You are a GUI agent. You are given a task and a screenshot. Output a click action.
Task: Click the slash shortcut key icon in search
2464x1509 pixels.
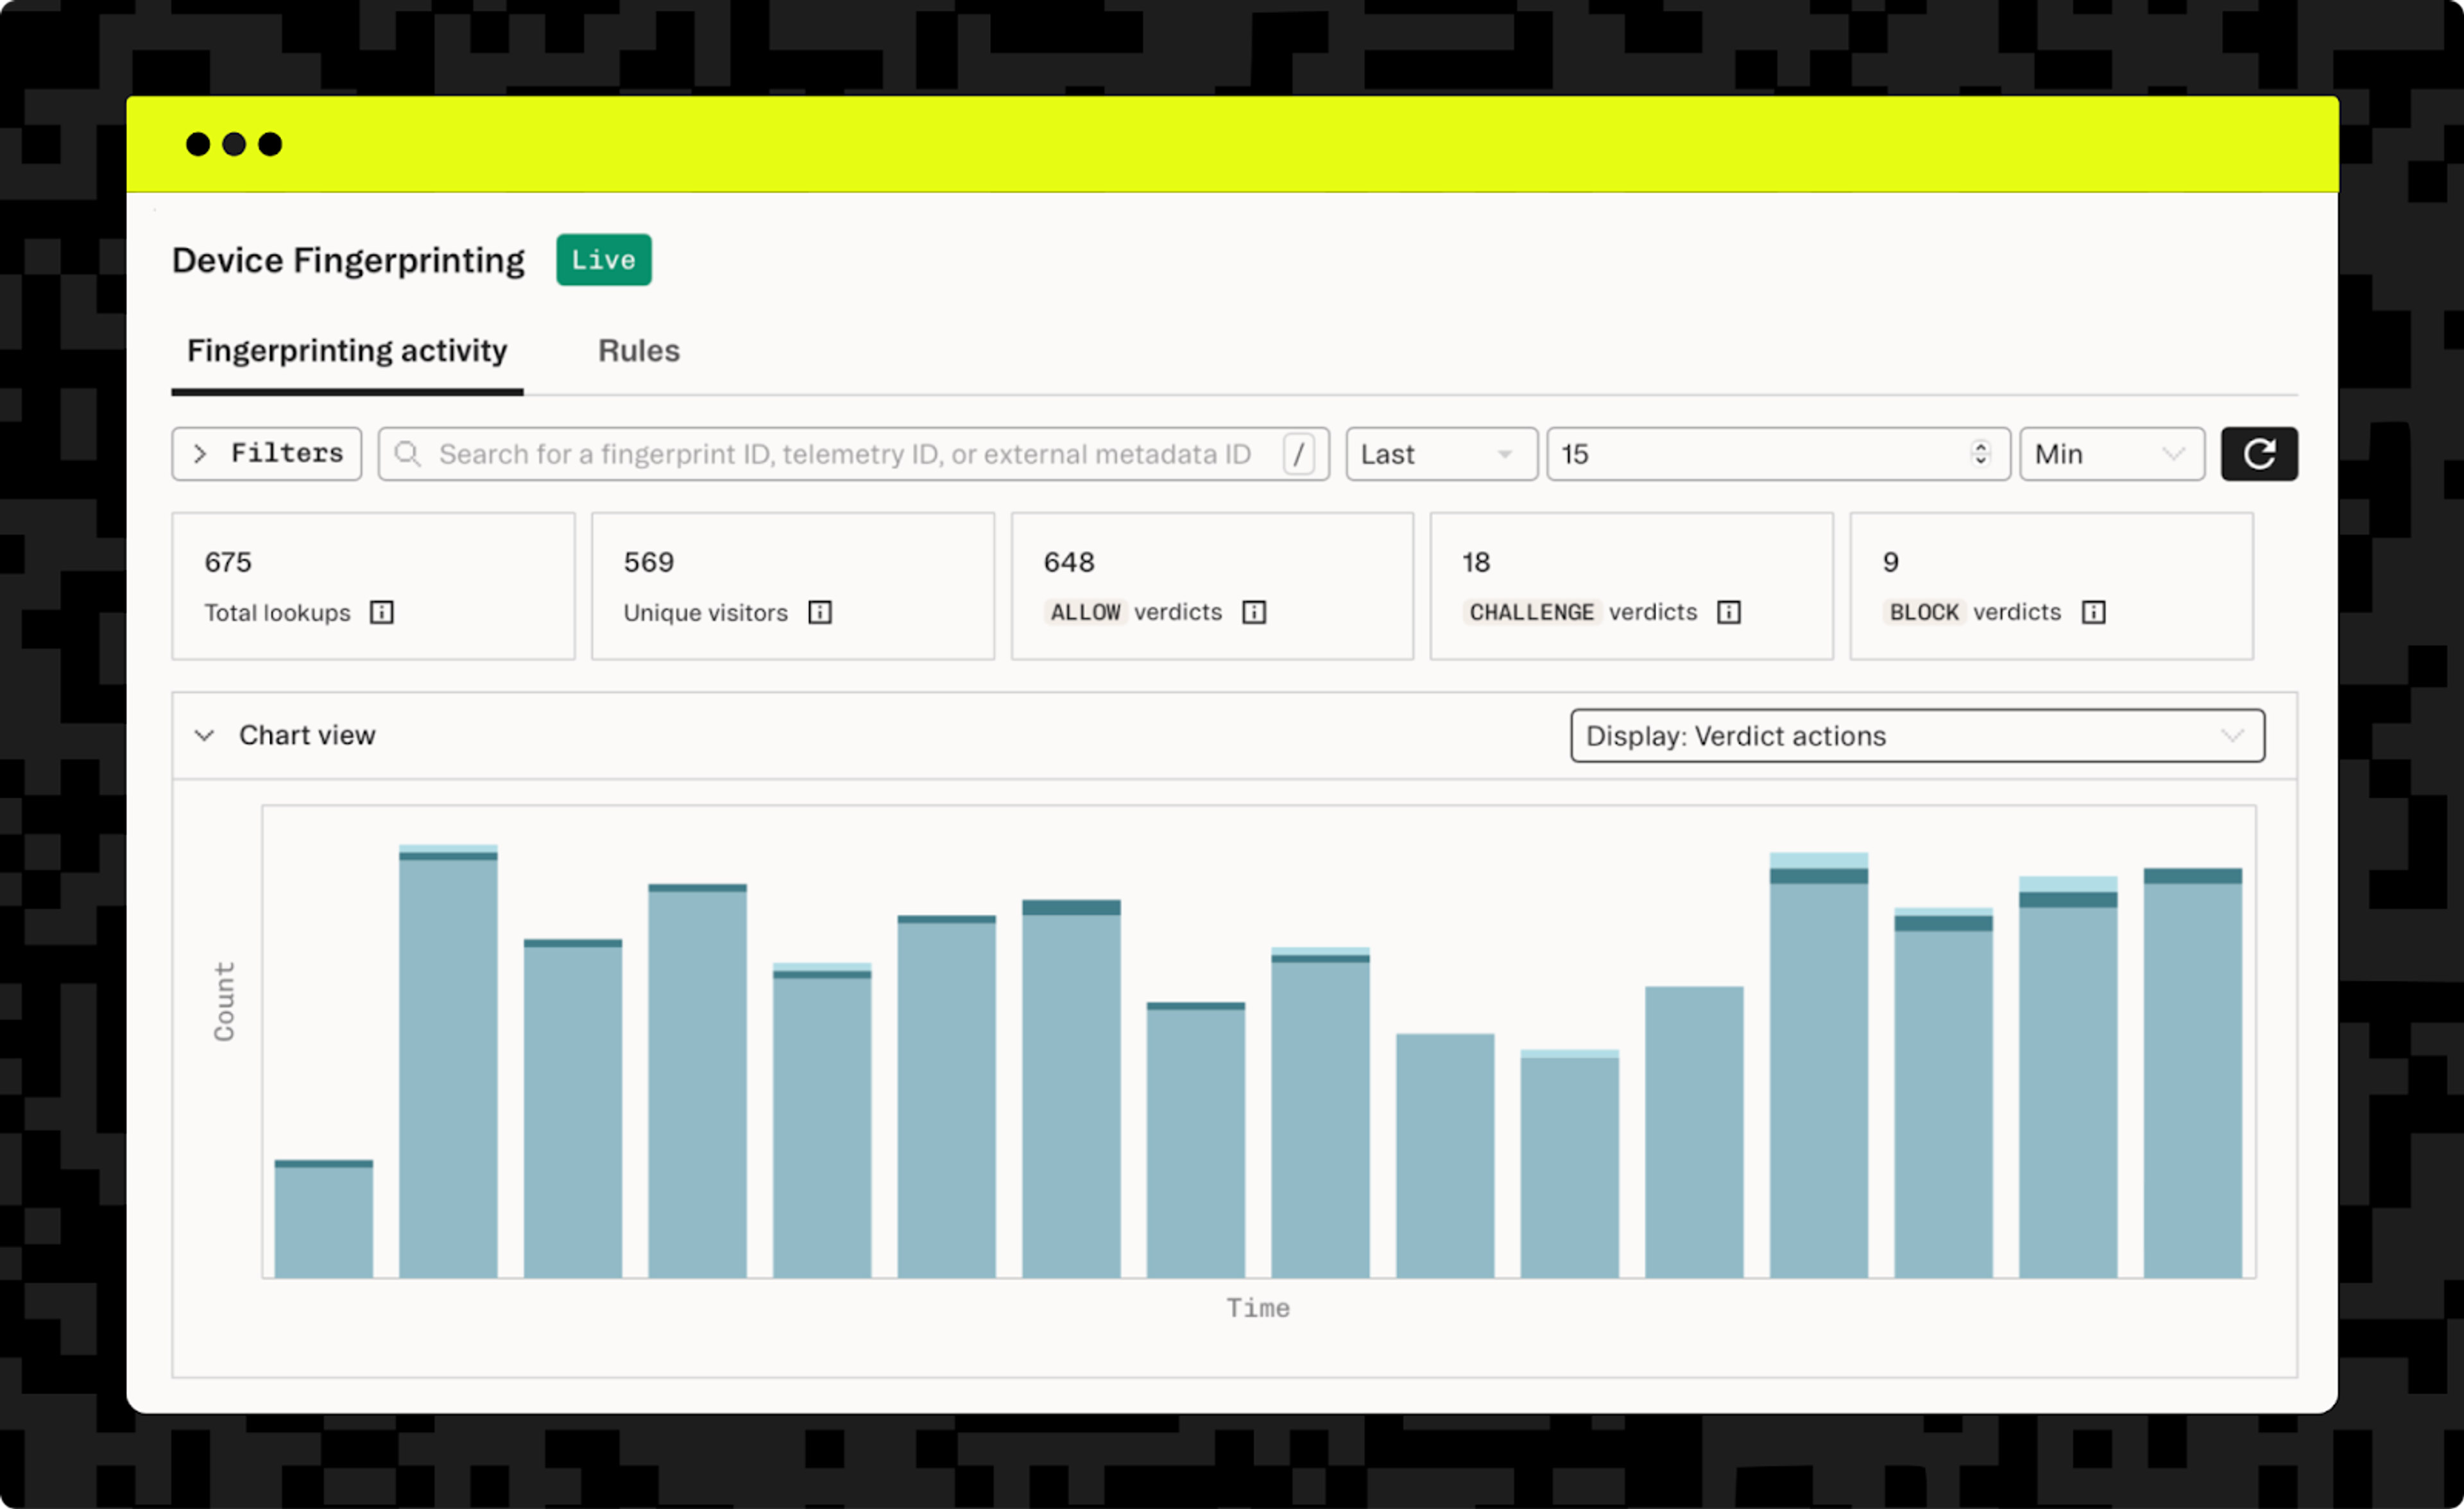click(x=1299, y=454)
